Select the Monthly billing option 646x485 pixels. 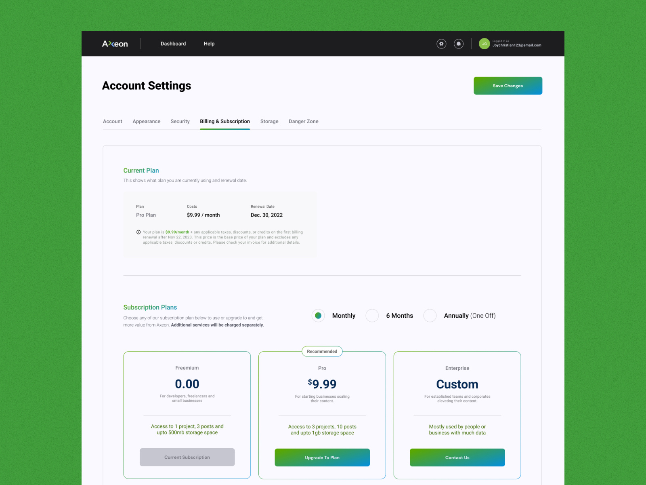(x=318, y=315)
